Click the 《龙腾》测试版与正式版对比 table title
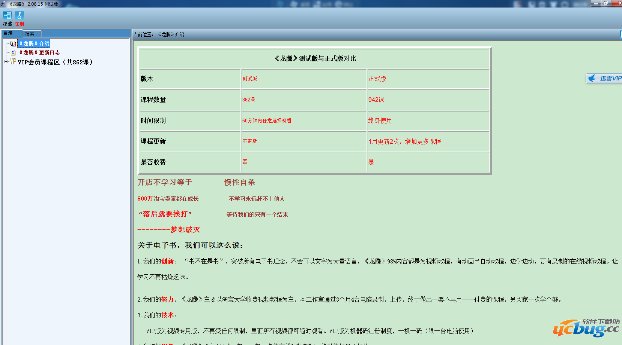The image size is (622, 345). (315, 58)
